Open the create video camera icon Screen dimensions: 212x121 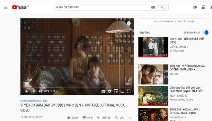(x=195, y=7)
